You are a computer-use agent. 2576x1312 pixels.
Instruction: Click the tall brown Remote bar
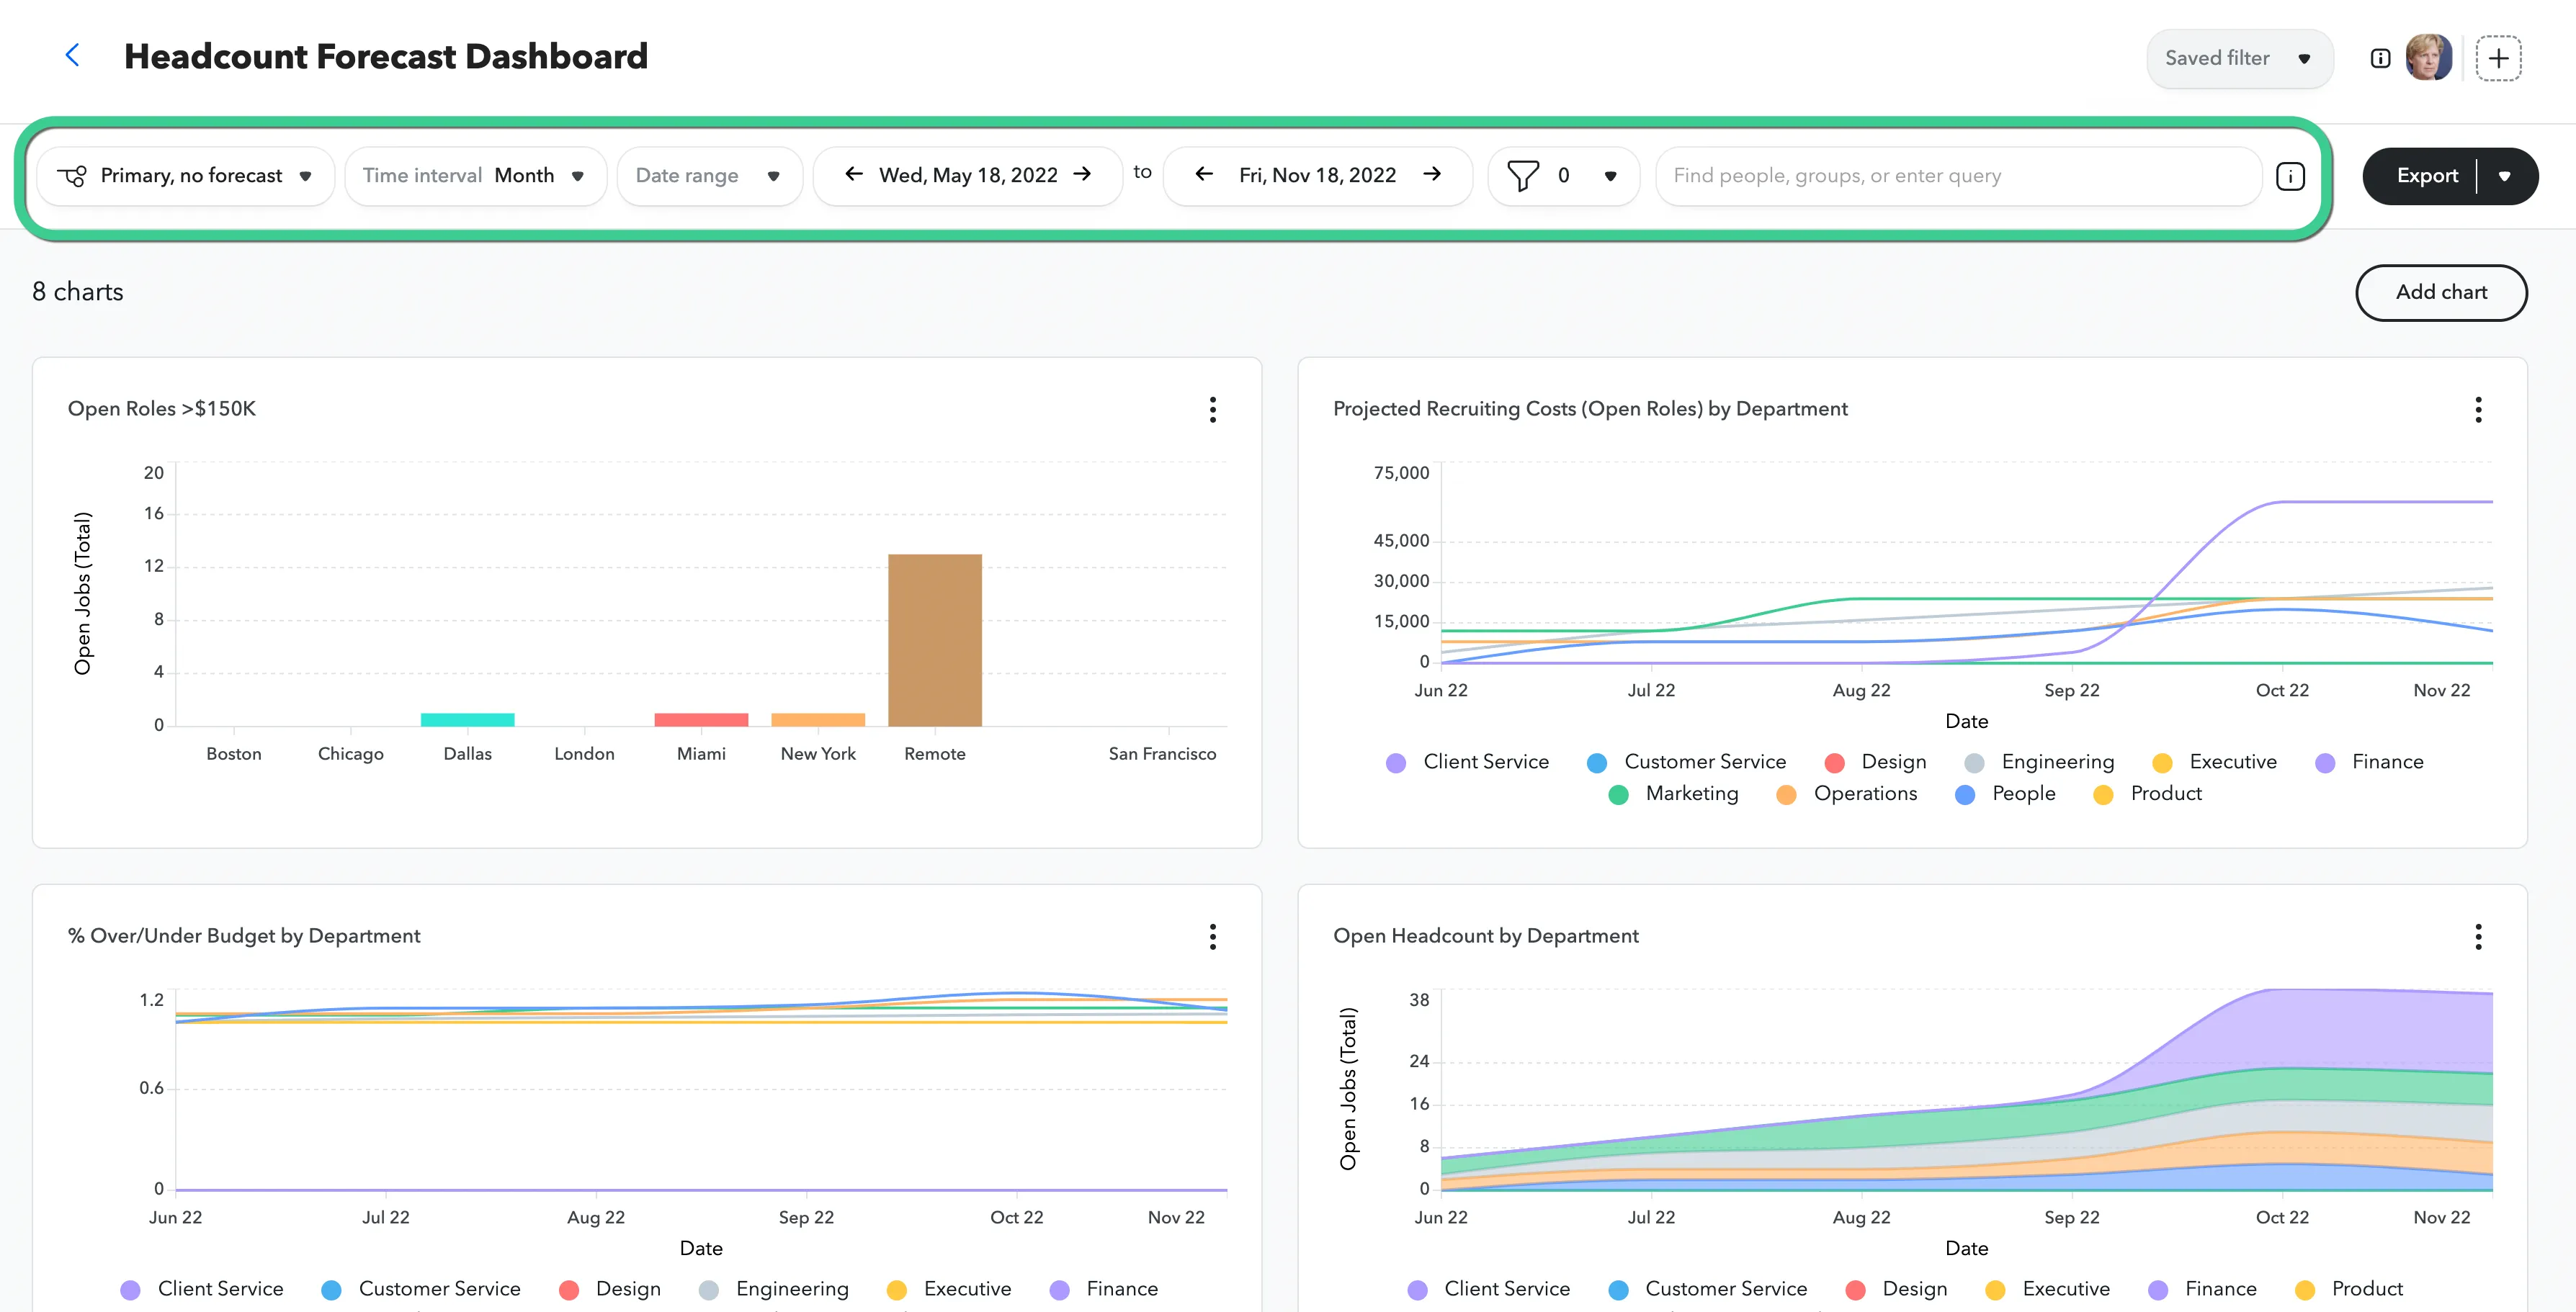pos(935,640)
